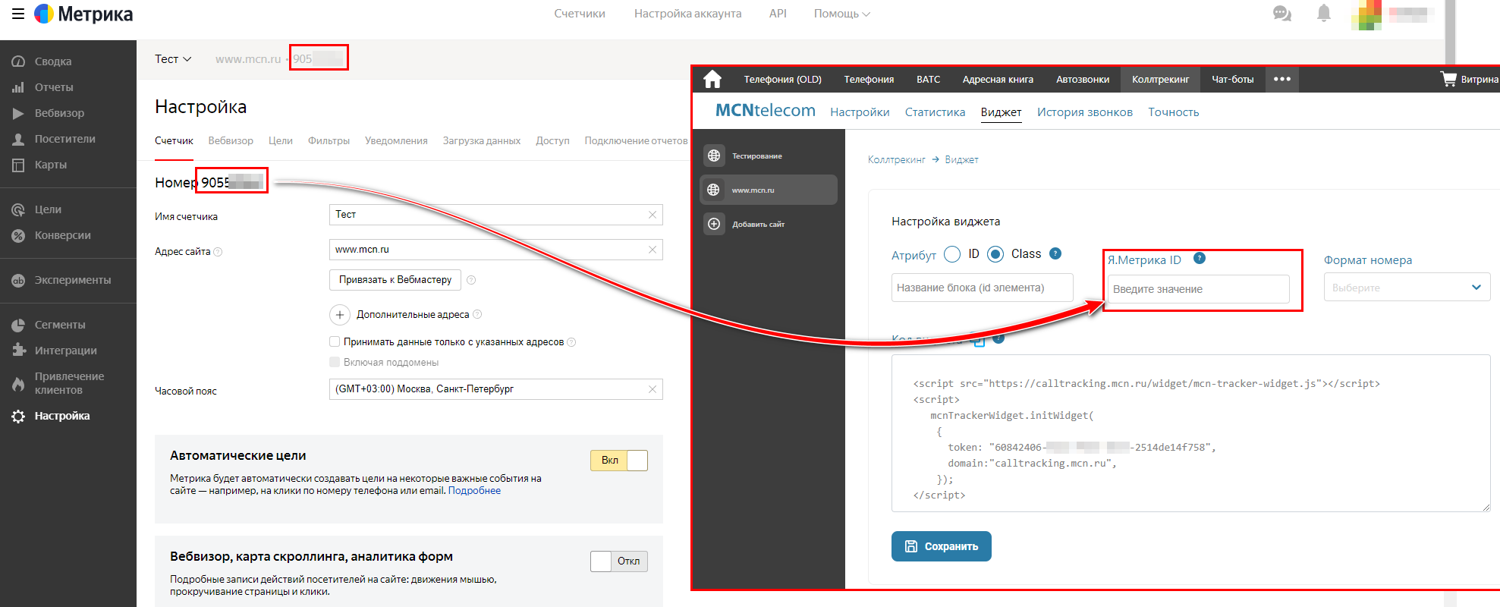
Task: Show hint next to Привязать к Вебмастеру
Action: (x=471, y=280)
